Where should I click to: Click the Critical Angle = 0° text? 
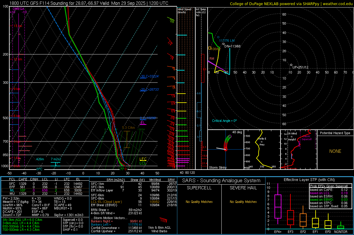point(224,121)
